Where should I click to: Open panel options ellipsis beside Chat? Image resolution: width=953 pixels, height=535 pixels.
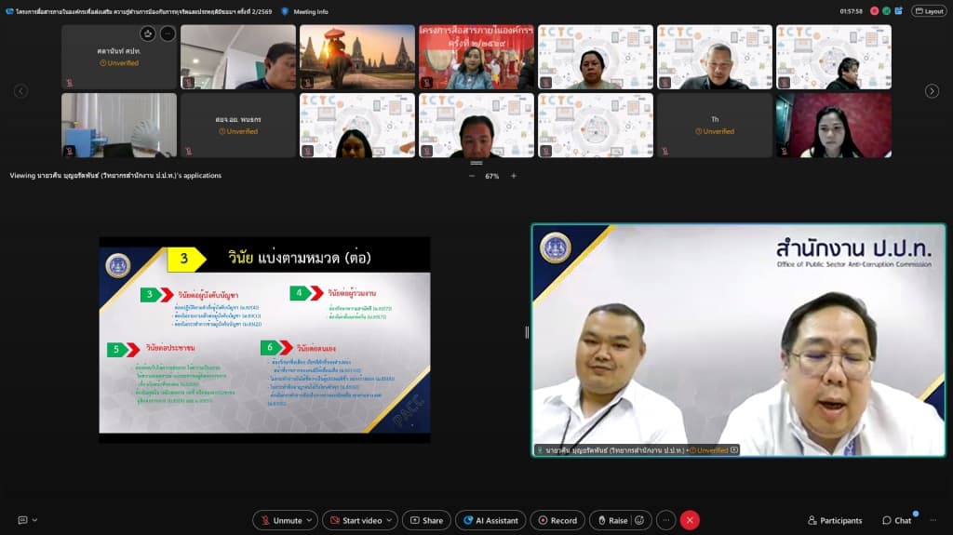(x=933, y=520)
